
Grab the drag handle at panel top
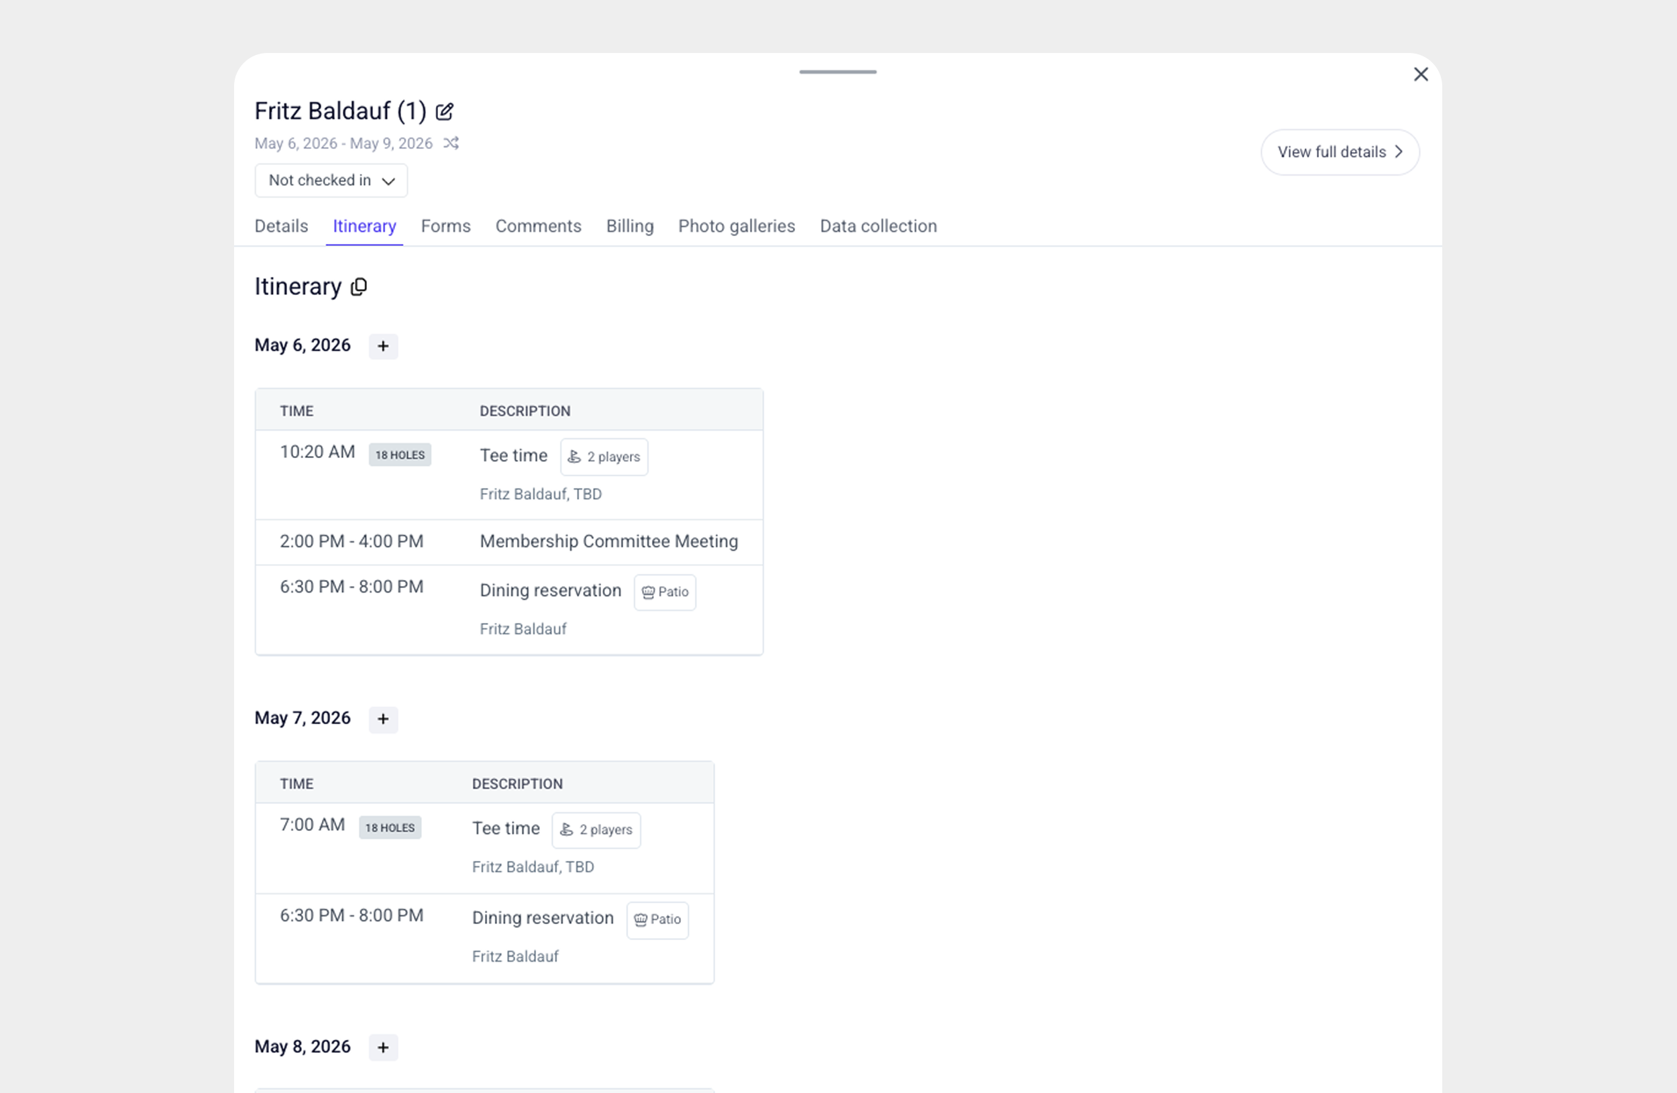pyautogui.click(x=837, y=72)
